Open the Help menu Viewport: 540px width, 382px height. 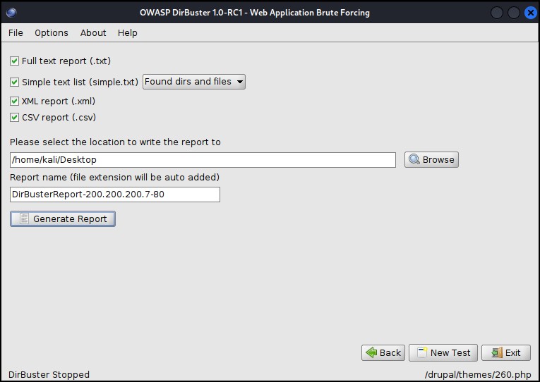[128, 32]
